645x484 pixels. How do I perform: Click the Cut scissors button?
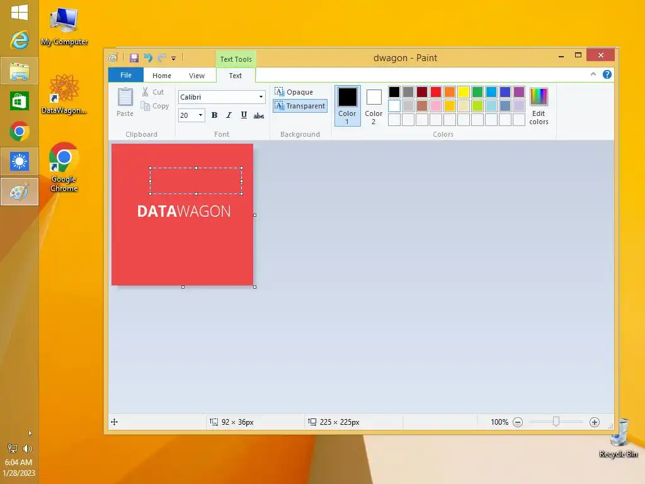tap(153, 92)
